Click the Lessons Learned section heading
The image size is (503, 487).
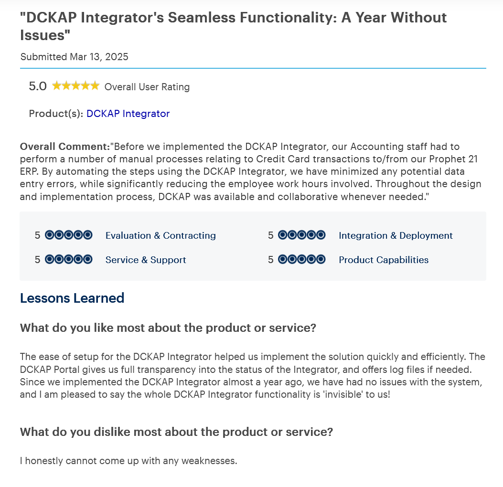[x=72, y=298]
